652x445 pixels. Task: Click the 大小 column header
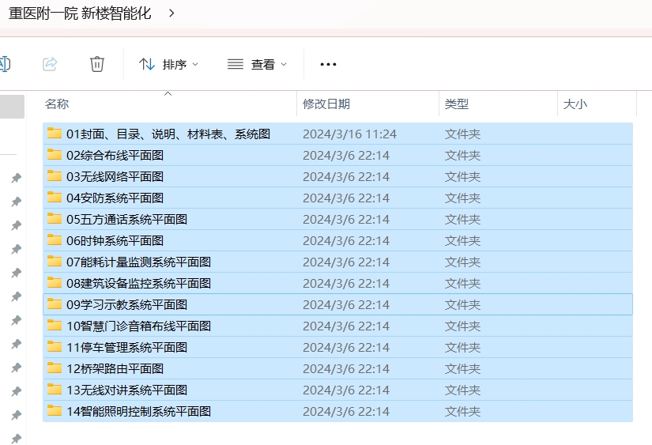coord(575,104)
